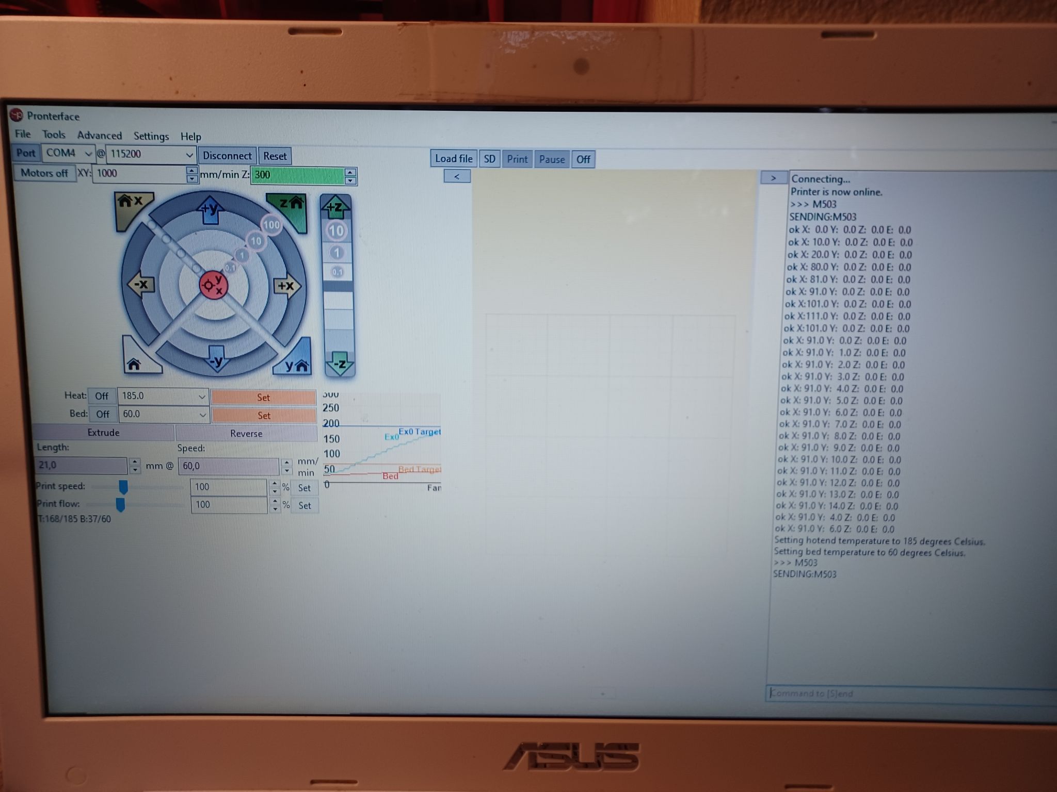
Task: Toggle hotend Heat Off button
Action: point(101,396)
